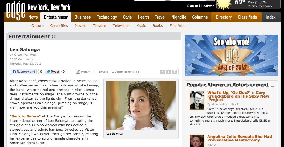The height and width of the screenshot is (147, 284).
Task: Go to the Celebrities subcategory
Action: [59, 26]
